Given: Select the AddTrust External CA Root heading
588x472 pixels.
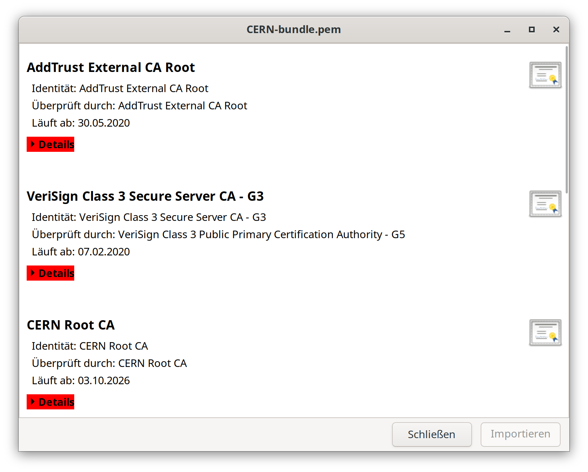Looking at the screenshot, I should click(111, 67).
